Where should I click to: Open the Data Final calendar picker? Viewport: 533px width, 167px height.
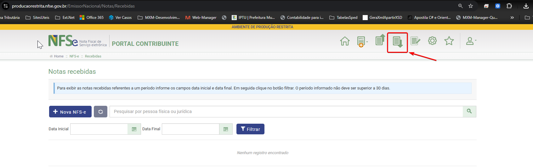point(226,129)
